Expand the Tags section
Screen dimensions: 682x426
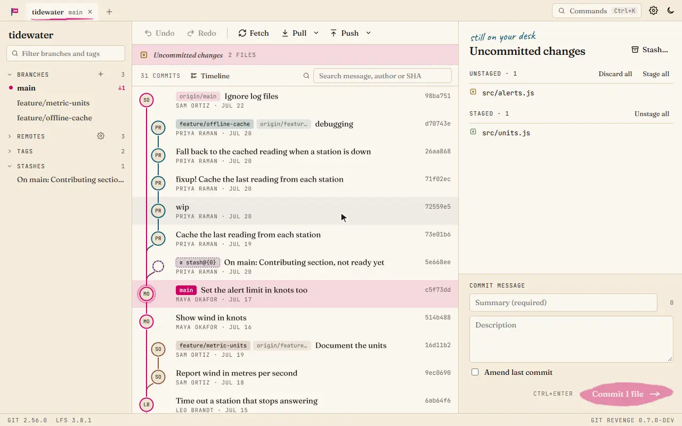[x=10, y=151]
